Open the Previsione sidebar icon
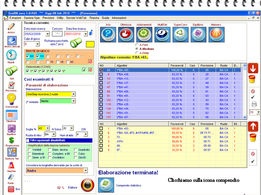Screen dimensions: 261x195 click(11, 85)
